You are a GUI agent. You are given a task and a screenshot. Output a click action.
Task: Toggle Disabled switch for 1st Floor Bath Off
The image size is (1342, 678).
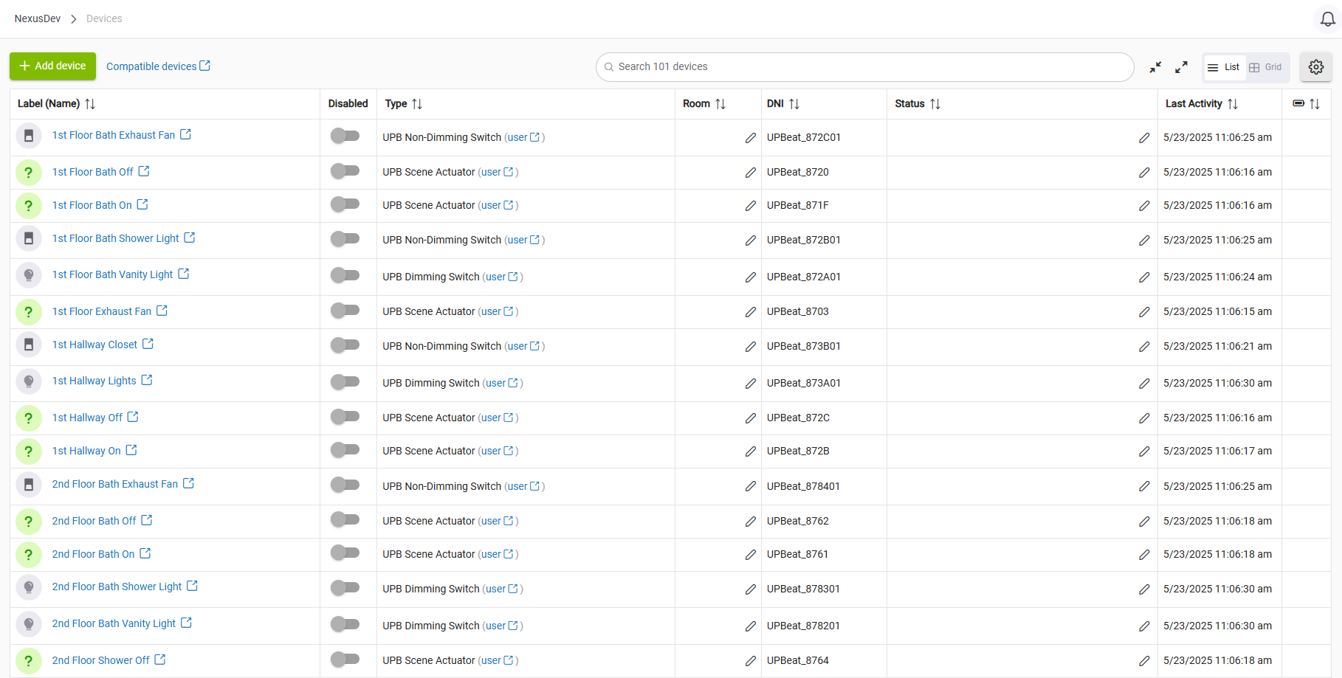(345, 172)
